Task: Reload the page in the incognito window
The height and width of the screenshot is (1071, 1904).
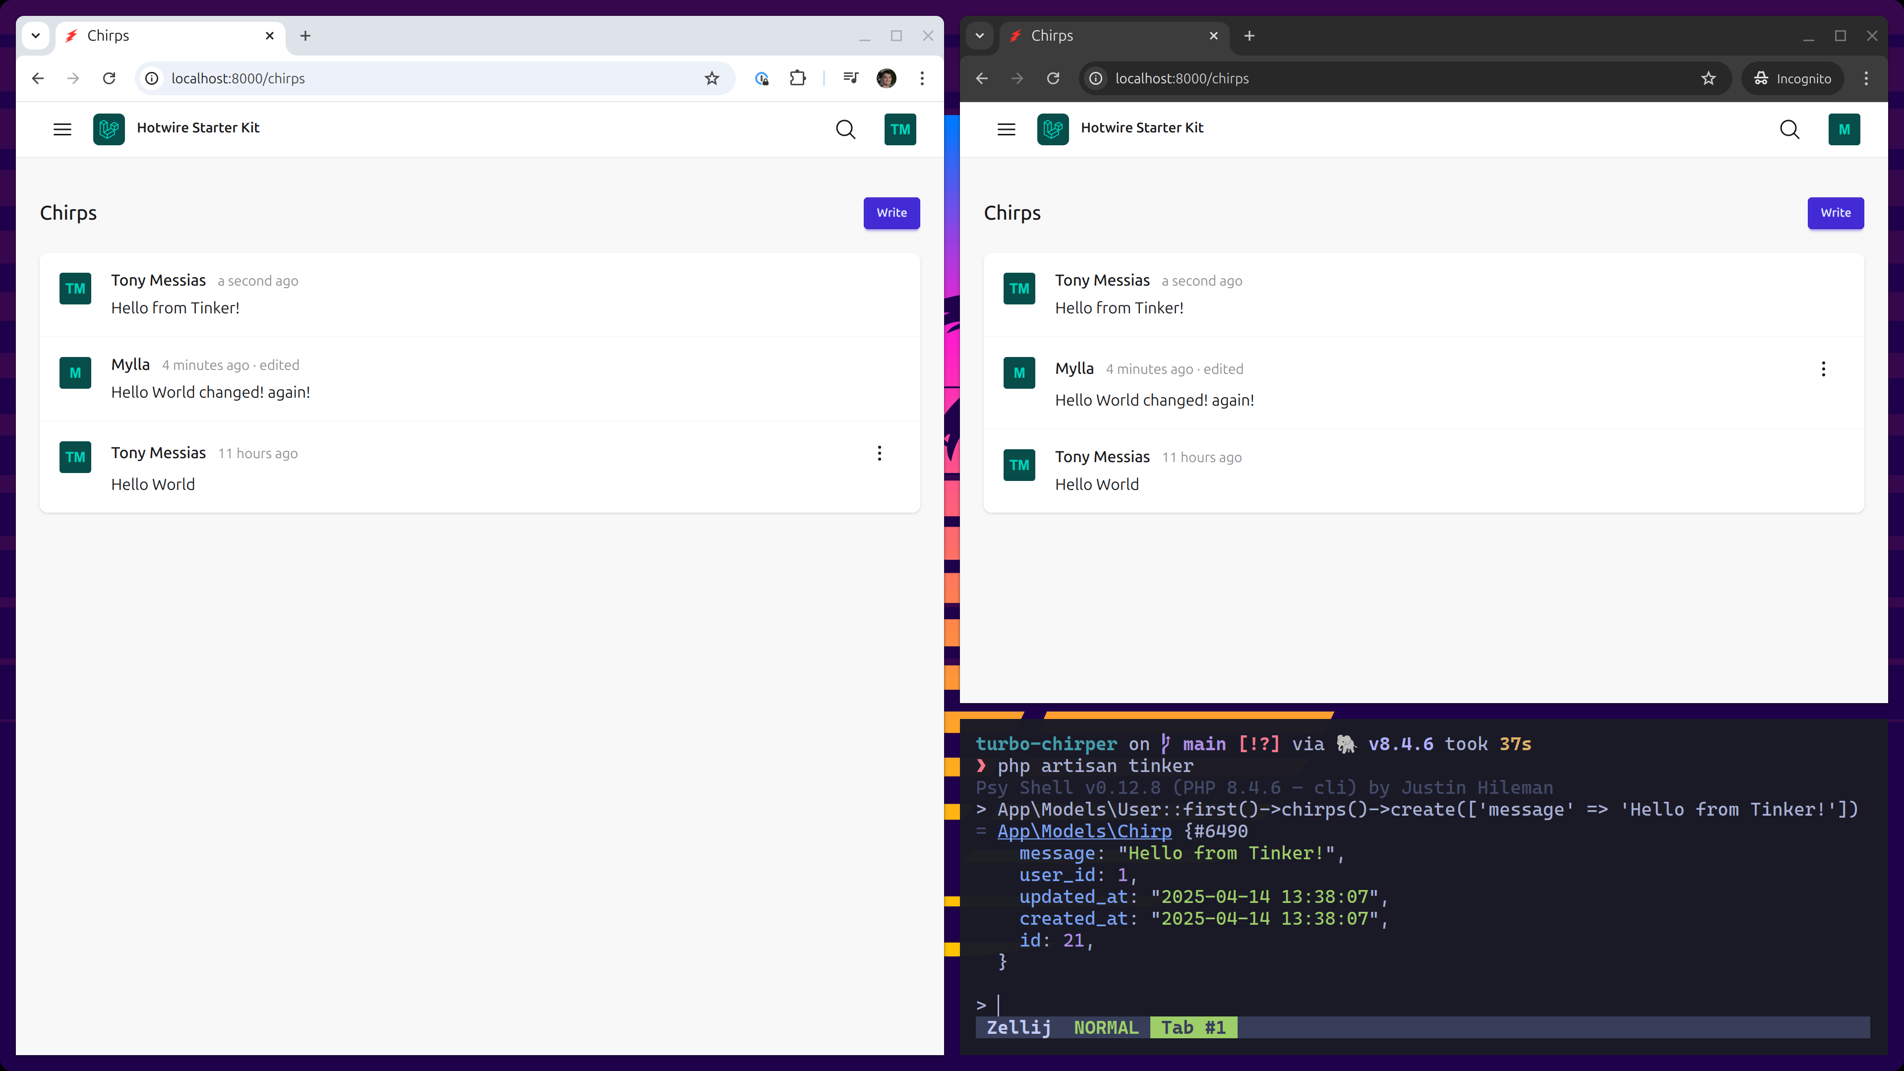Action: point(1053,78)
